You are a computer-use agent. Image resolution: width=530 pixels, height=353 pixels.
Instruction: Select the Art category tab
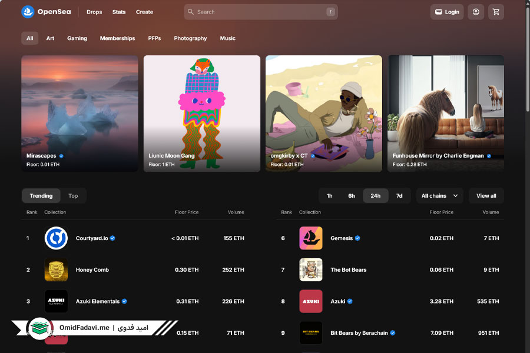tap(50, 38)
